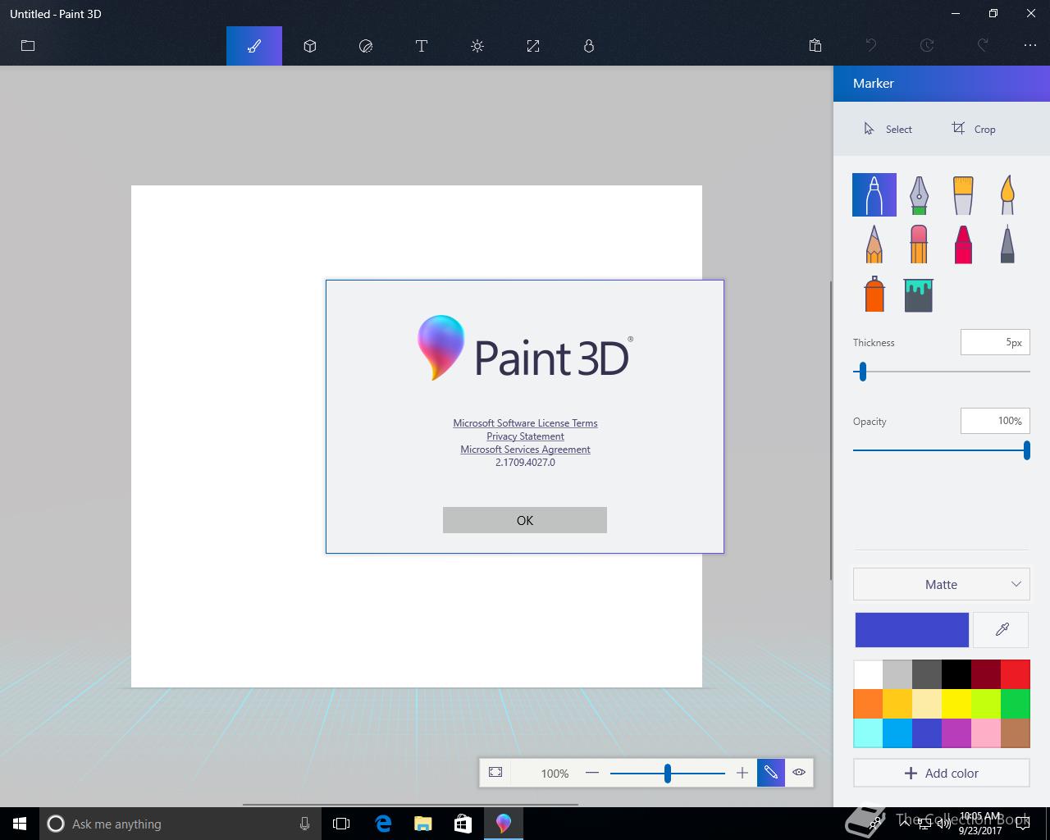Open the Text tool tab
This screenshot has height=840, width=1050.
tap(422, 46)
